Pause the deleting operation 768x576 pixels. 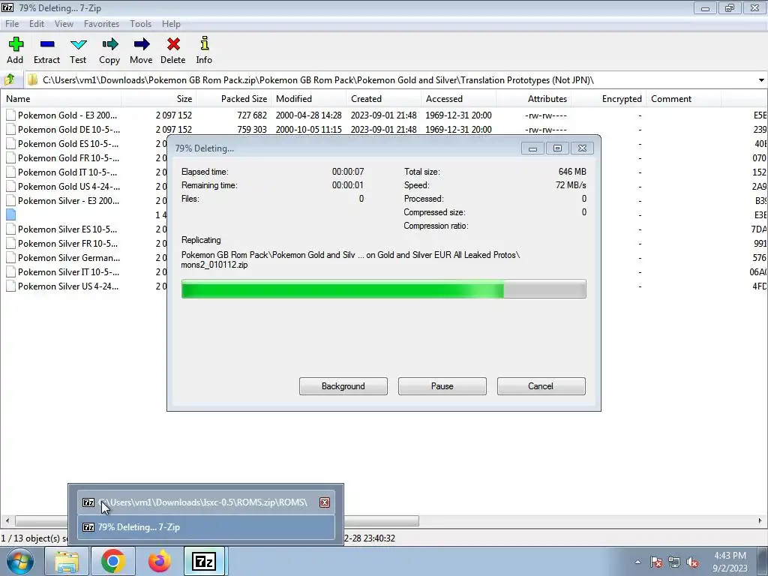pyautogui.click(x=442, y=386)
